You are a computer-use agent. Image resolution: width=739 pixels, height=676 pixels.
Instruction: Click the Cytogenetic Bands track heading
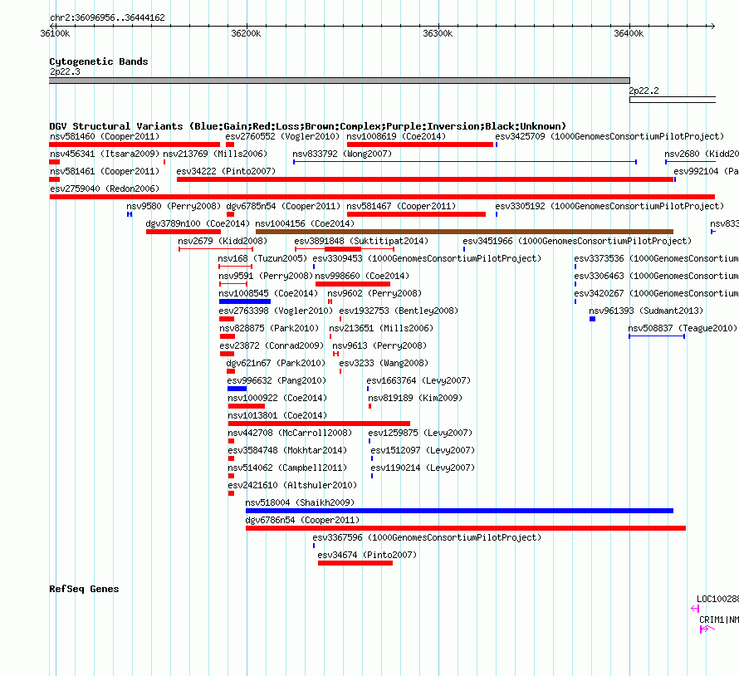pos(99,61)
